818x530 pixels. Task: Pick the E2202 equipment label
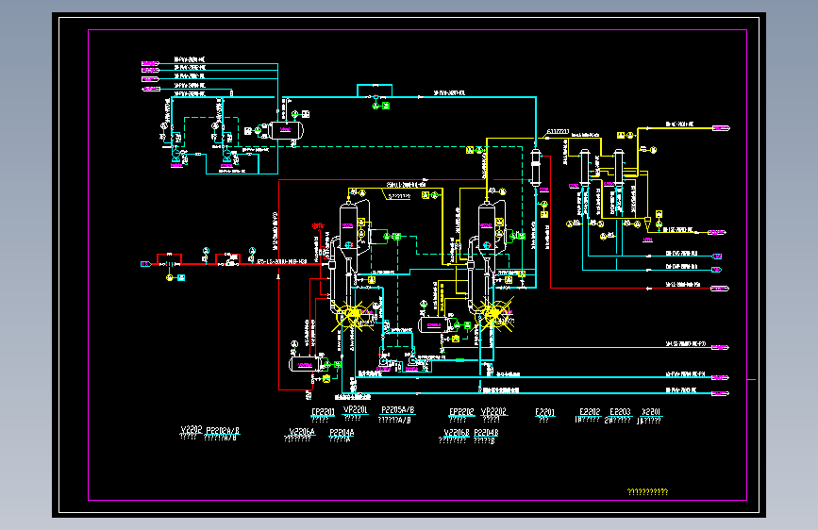(x=590, y=411)
